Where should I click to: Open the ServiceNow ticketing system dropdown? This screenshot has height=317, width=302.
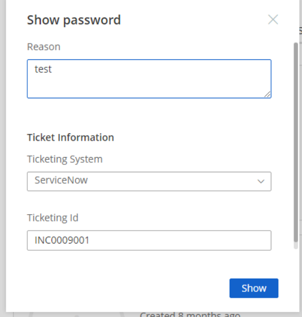tap(149, 181)
